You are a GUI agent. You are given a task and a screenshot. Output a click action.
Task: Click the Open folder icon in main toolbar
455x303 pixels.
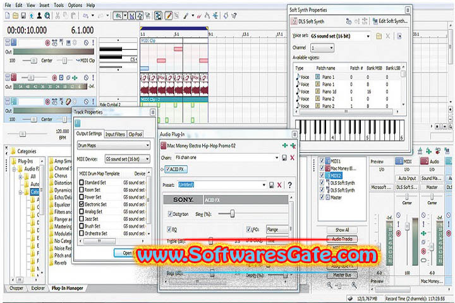click(15, 16)
